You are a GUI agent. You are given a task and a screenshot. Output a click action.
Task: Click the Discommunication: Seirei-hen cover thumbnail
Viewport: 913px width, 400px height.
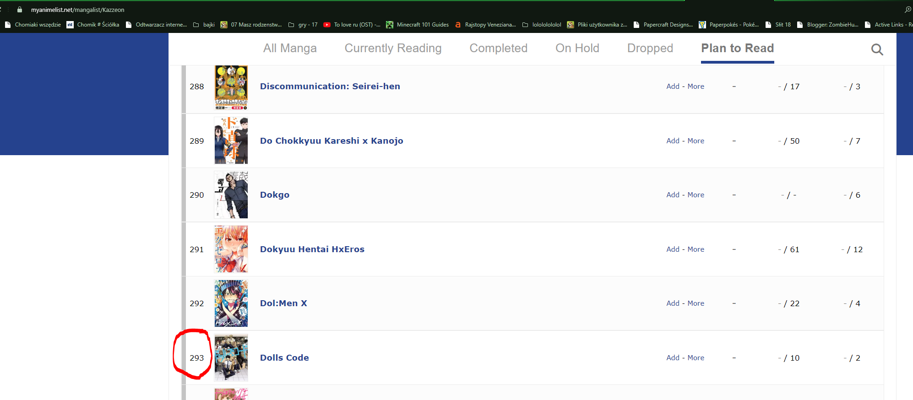231,87
